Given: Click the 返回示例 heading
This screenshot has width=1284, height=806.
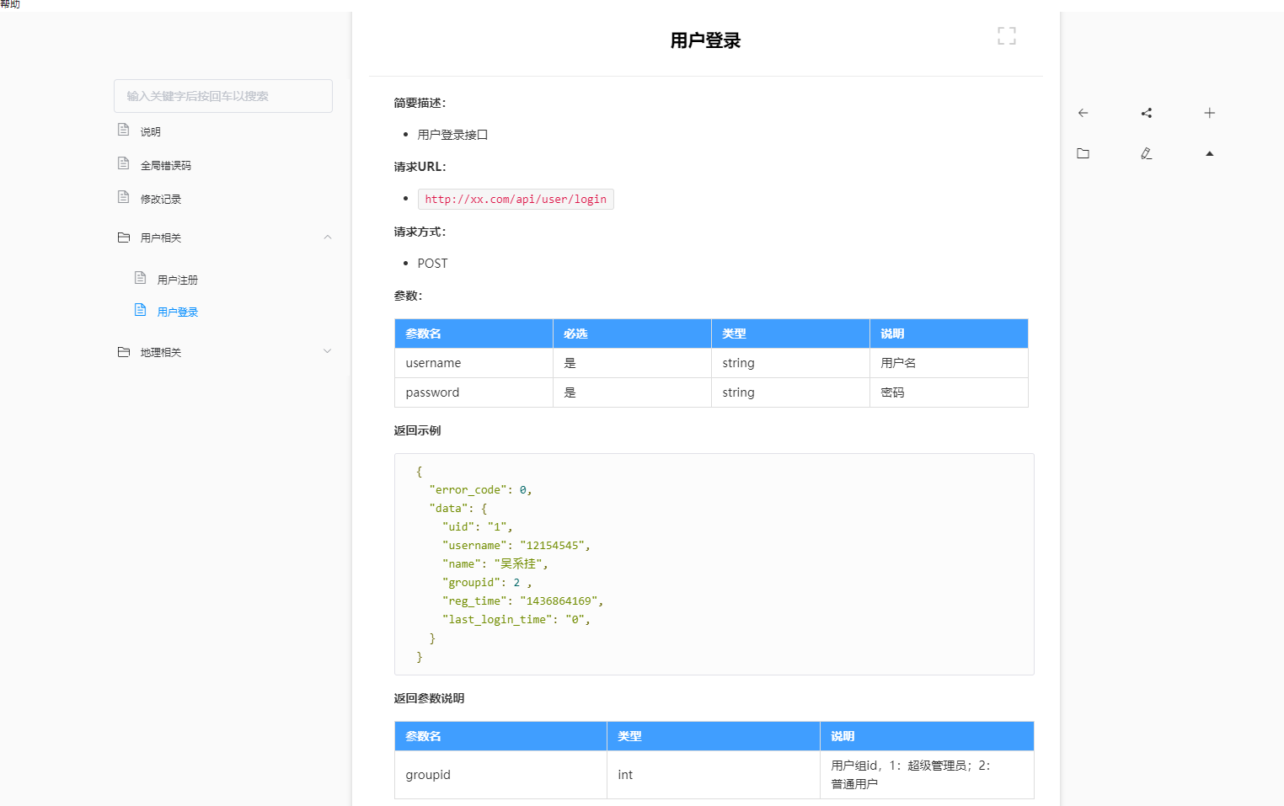Looking at the screenshot, I should [x=417, y=430].
